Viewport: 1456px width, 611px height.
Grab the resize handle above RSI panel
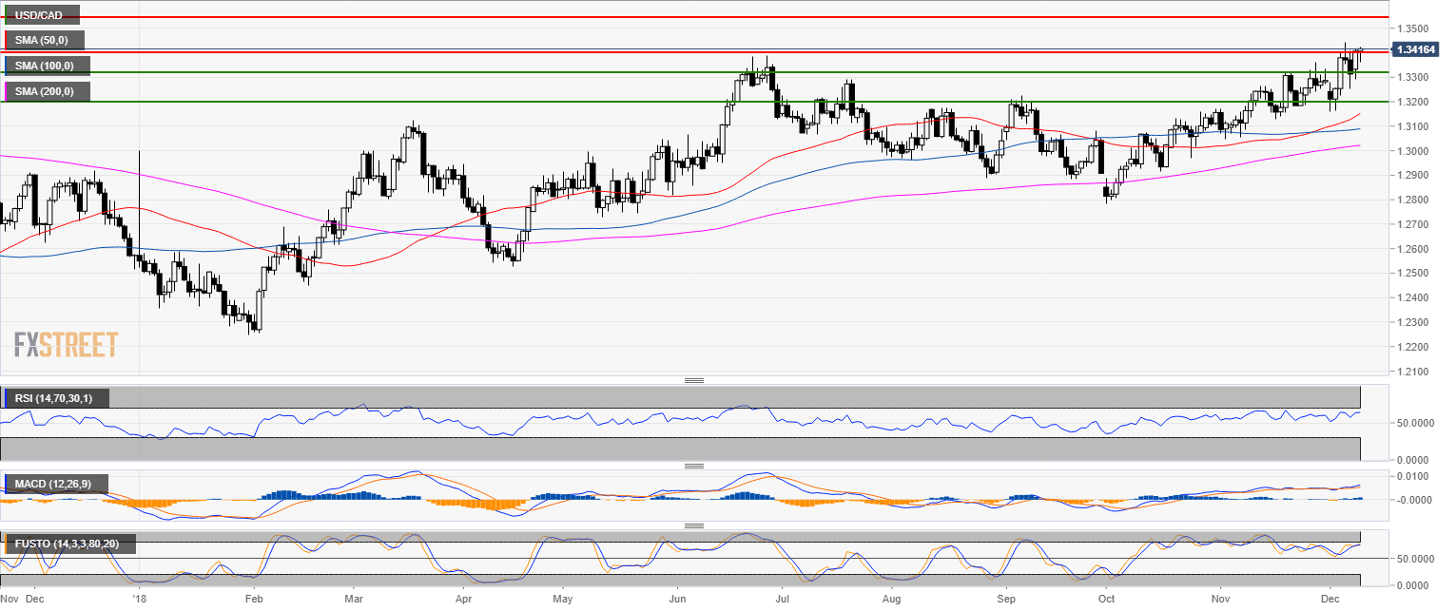(x=693, y=380)
